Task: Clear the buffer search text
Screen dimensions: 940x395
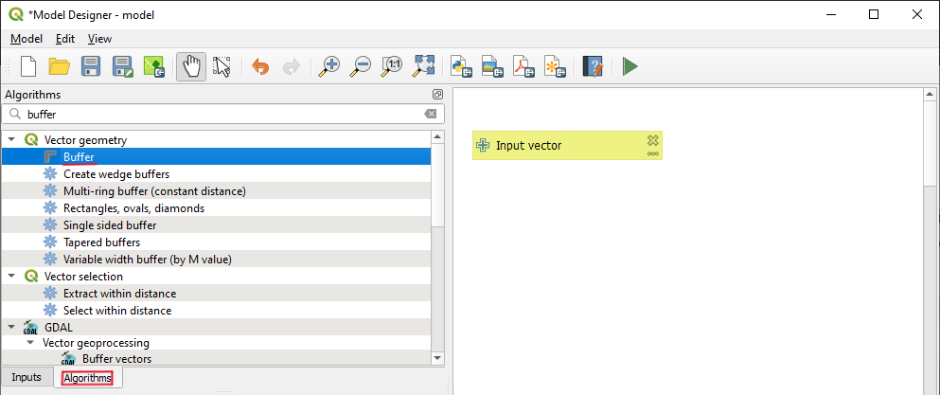Action: pyautogui.click(x=431, y=114)
